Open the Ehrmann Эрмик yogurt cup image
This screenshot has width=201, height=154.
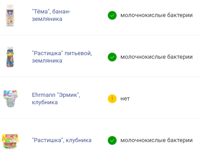coord(10,98)
